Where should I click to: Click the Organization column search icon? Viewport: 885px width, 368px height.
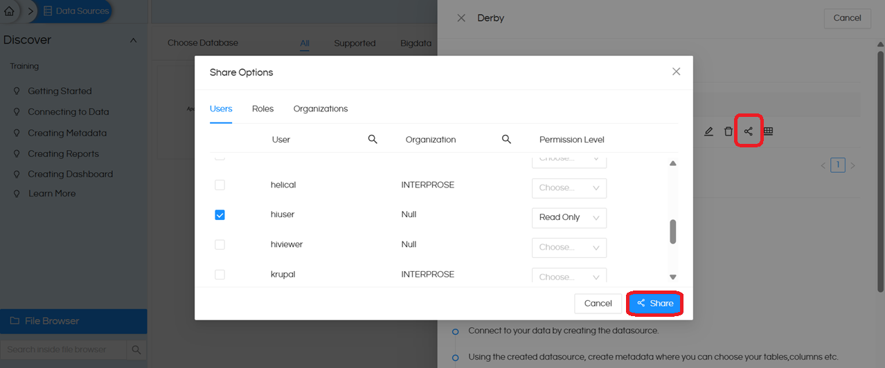(x=506, y=140)
